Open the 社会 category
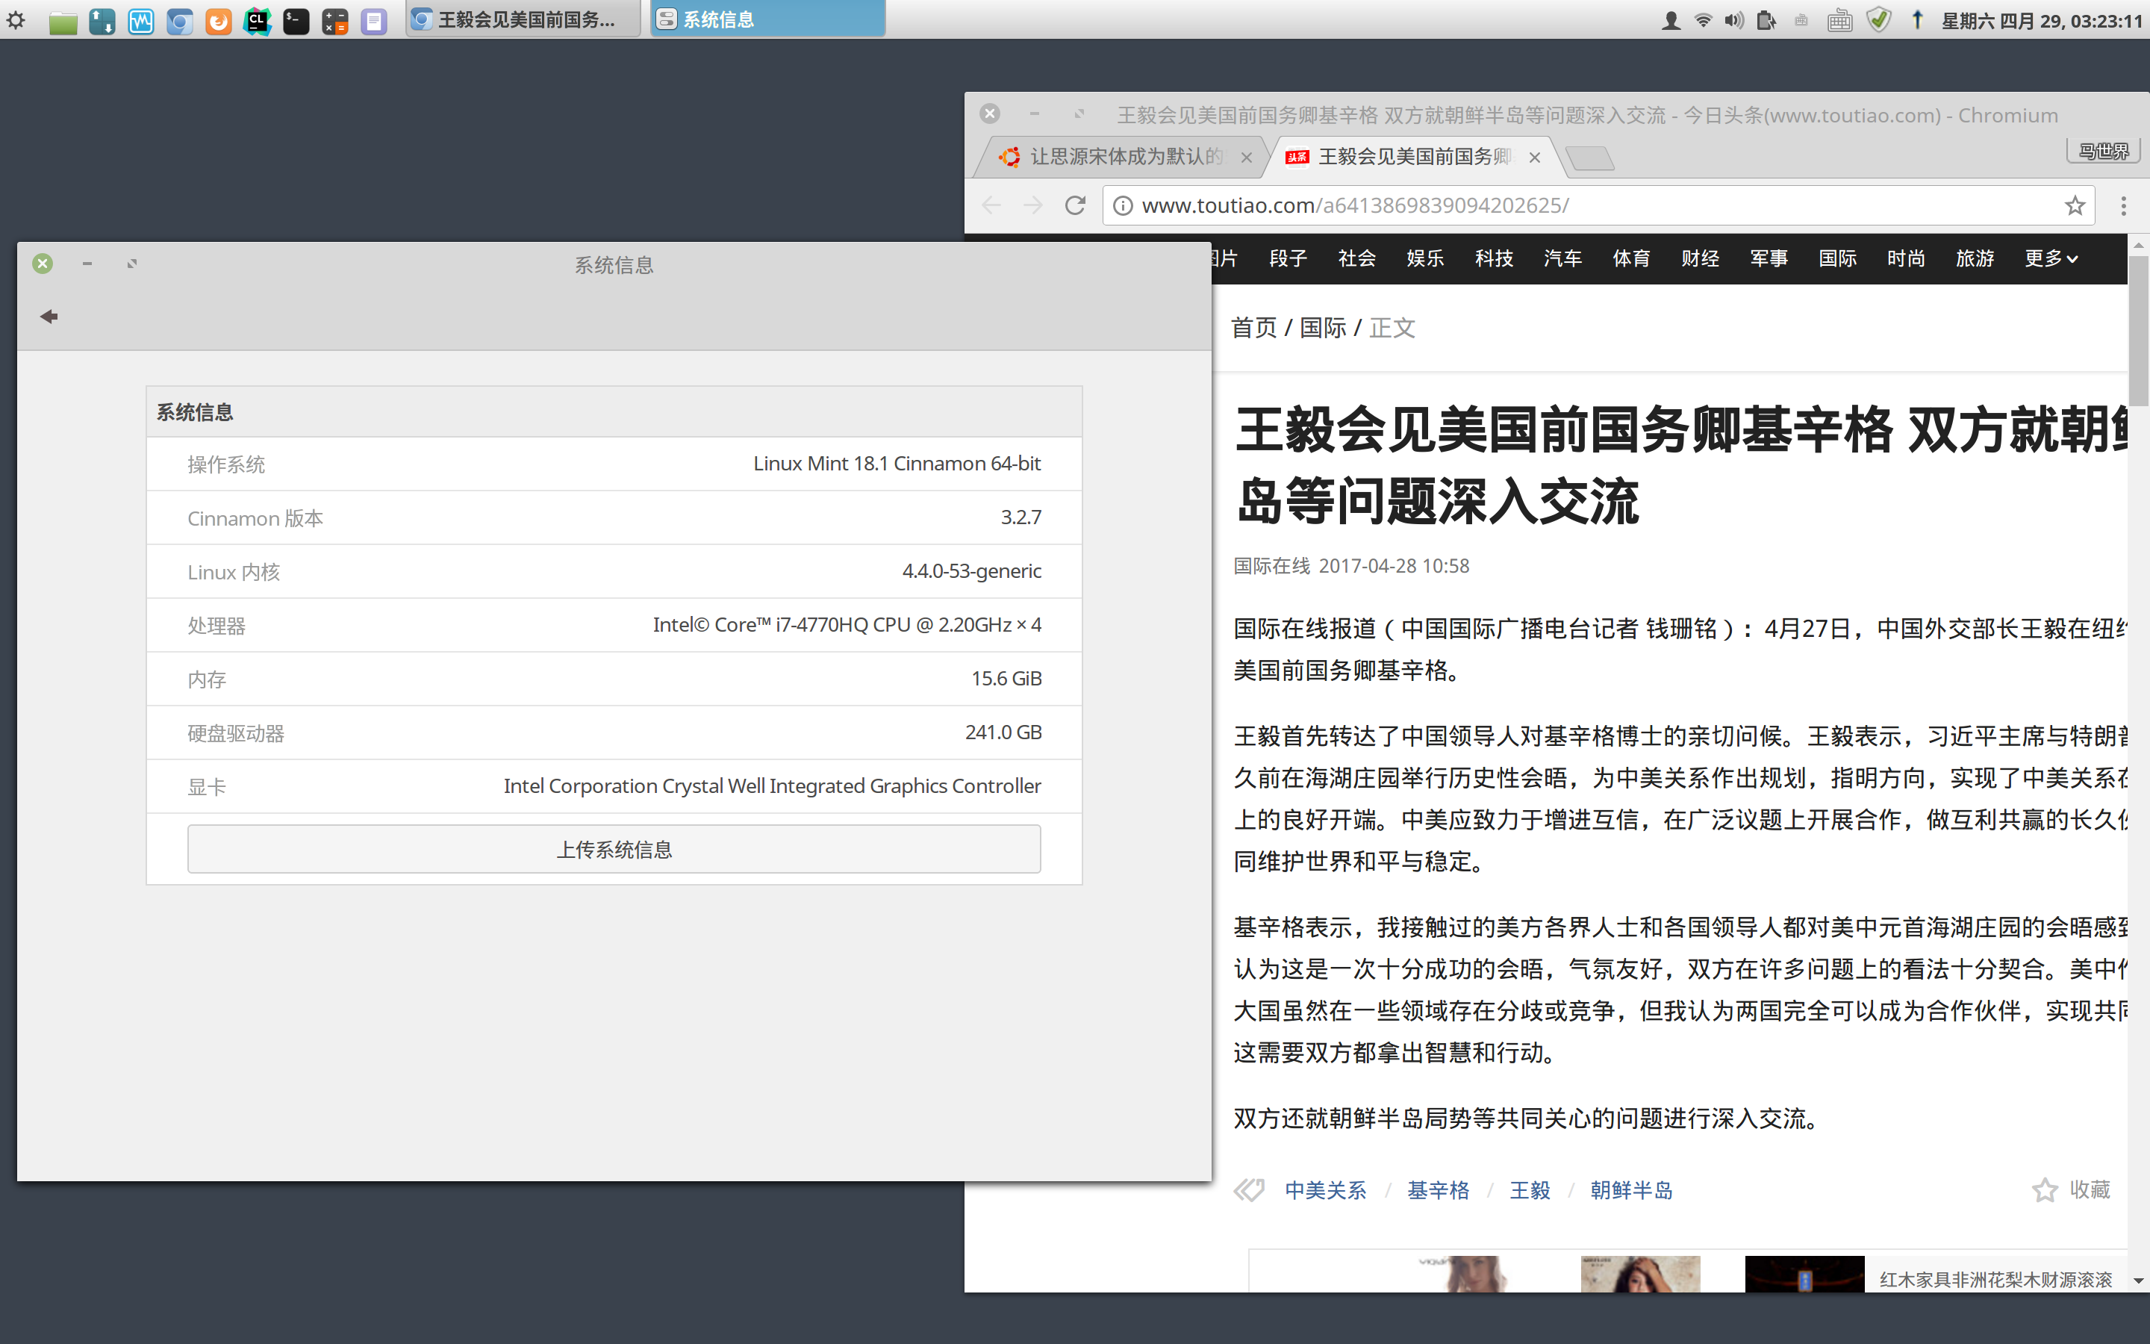The height and width of the screenshot is (1344, 2150). coord(1356,258)
